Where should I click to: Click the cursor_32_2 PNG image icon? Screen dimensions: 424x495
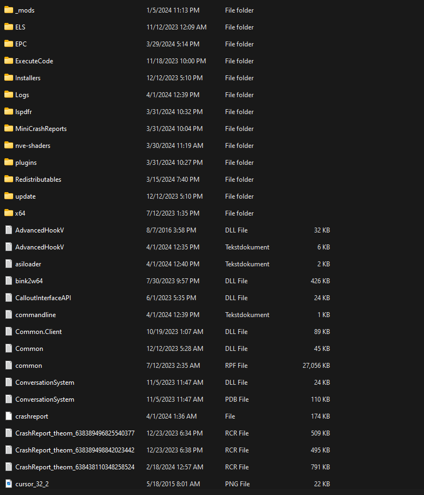pos(9,484)
